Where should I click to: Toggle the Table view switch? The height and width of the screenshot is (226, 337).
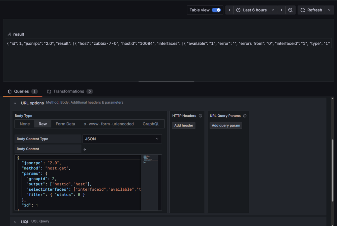coord(216,10)
